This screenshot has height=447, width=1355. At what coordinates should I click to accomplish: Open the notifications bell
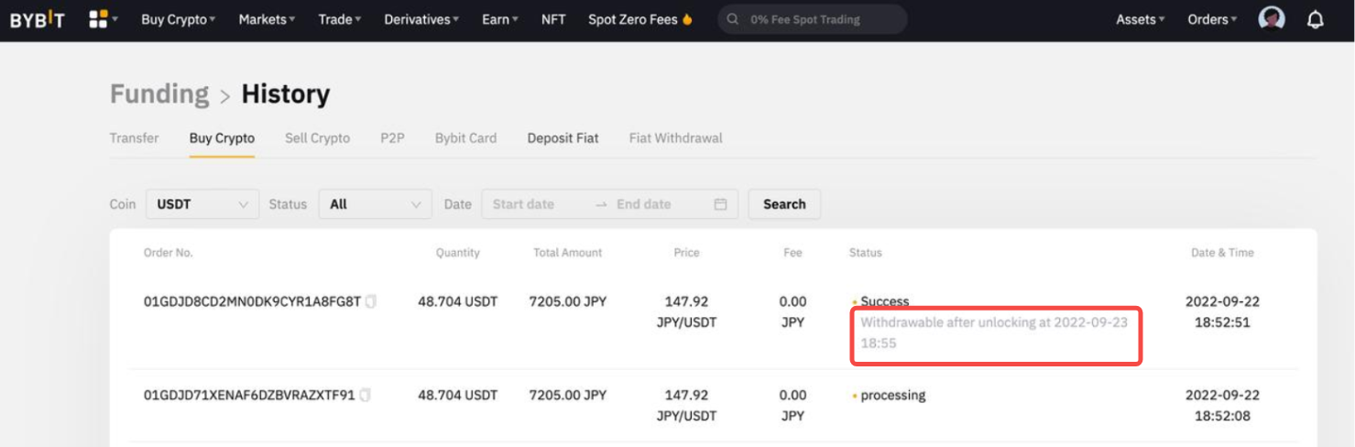(1316, 19)
